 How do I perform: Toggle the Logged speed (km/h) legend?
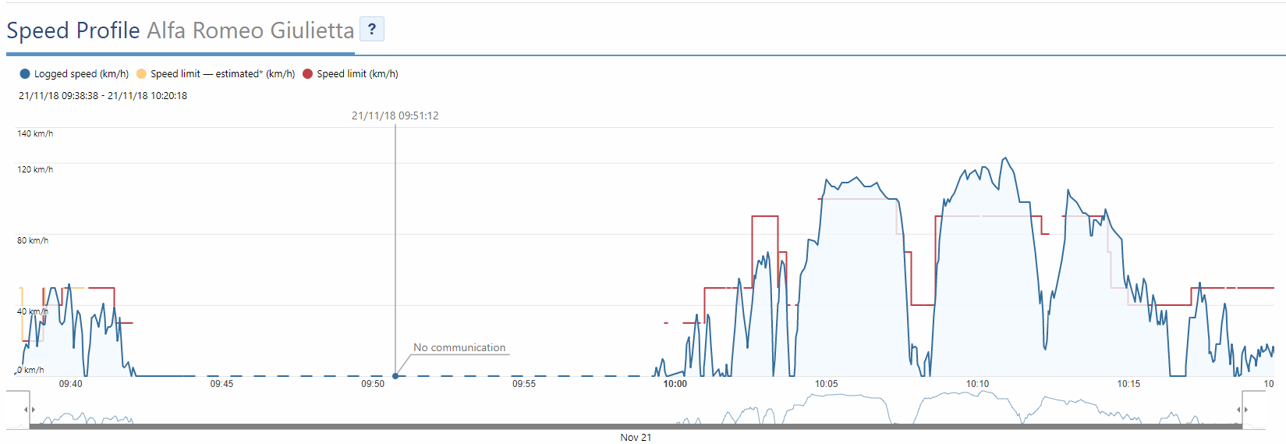tap(74, 74)
